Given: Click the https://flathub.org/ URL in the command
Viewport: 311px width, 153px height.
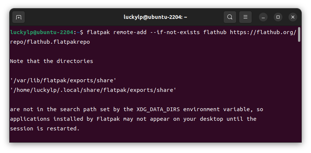Looking at the screenshot, I should [x=263, y=32].
